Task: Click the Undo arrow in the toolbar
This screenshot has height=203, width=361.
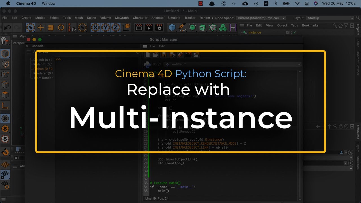Action: 8,28
